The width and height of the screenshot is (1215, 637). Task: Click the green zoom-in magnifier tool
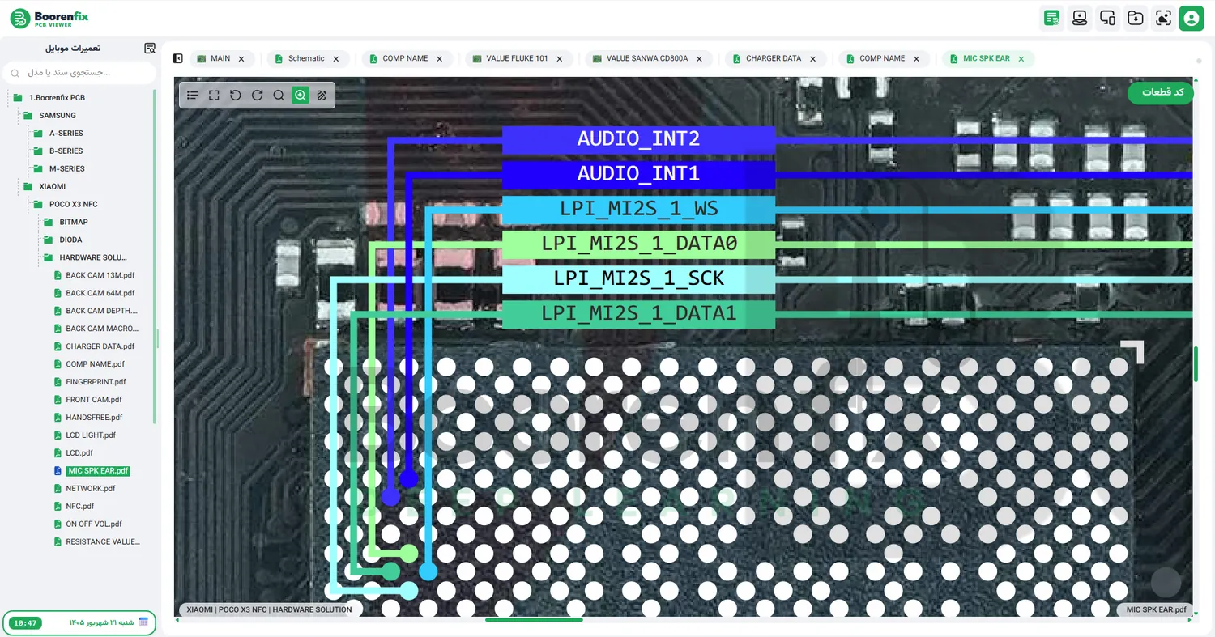pos(301,95)
